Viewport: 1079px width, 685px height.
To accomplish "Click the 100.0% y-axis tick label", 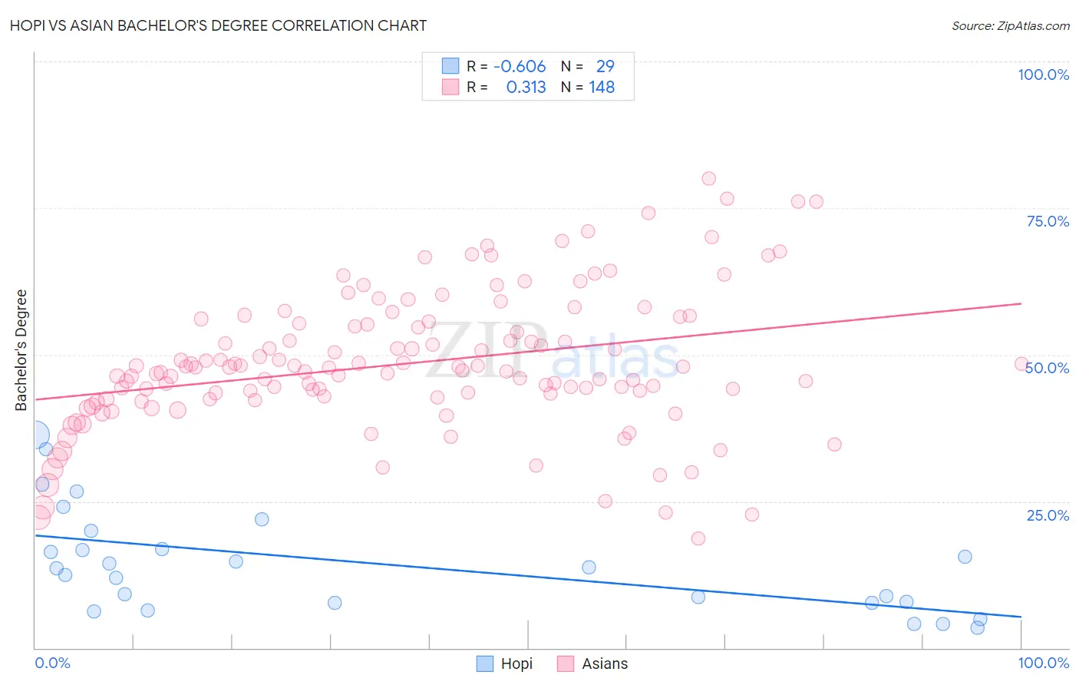I will click(x=1044, y=74).
